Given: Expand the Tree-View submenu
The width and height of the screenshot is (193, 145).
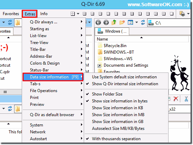Looking at the screenshot, I should 53,43.
